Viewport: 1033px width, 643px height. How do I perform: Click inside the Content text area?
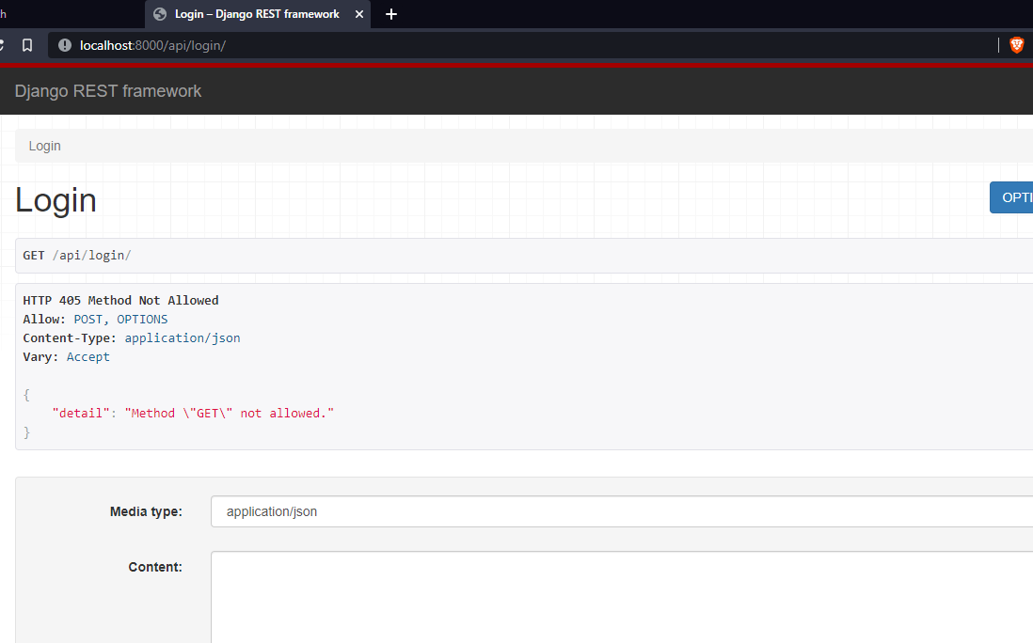622,597
